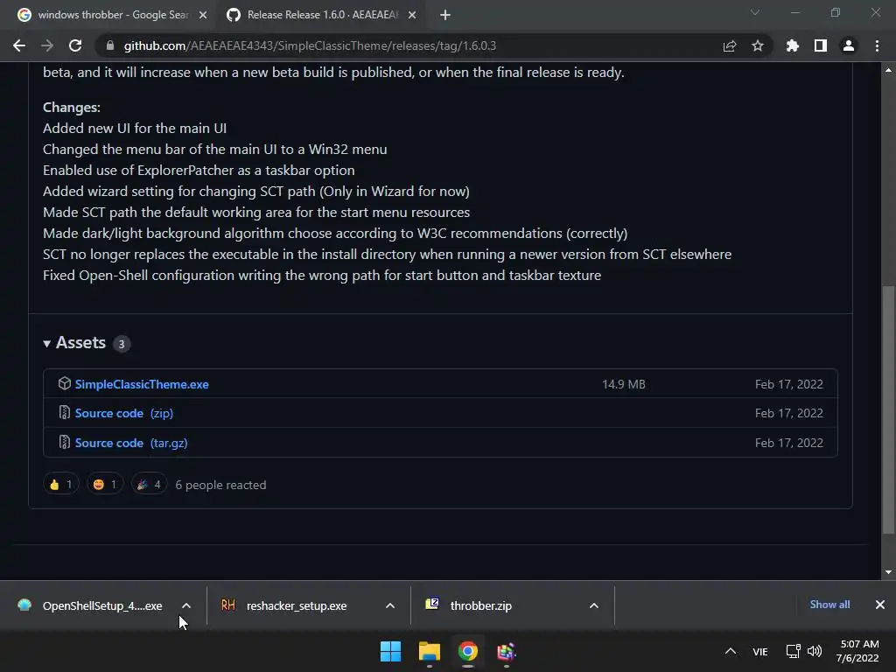Click the browser forward arrow
896x672 pixels.
click(47, 45)
